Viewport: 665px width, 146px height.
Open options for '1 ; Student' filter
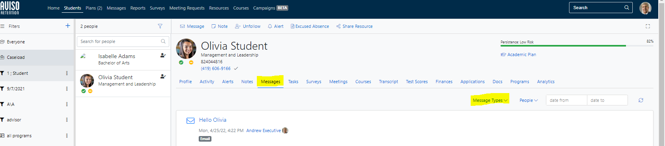(x=67, y=73)
